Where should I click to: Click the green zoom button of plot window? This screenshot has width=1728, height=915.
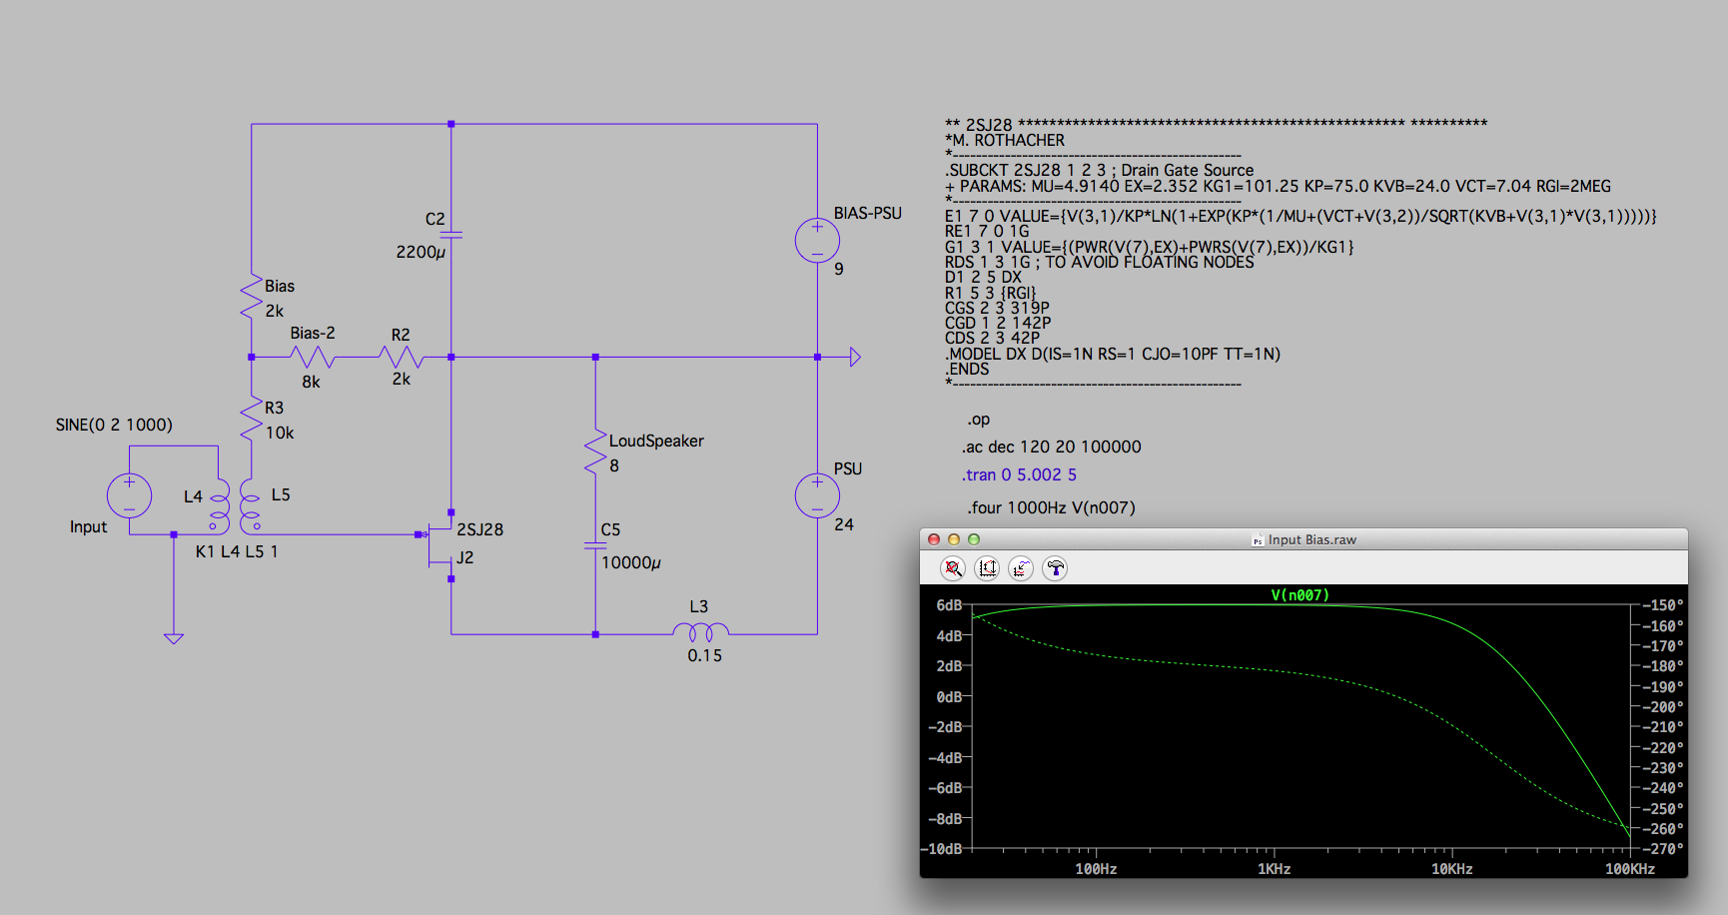[974, 539]
